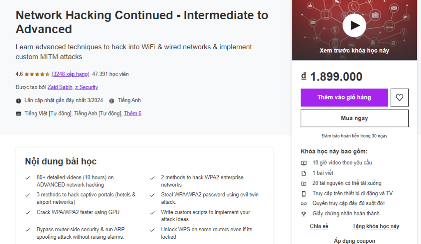Click the lifetime access infinity icon

click(304, 203)
